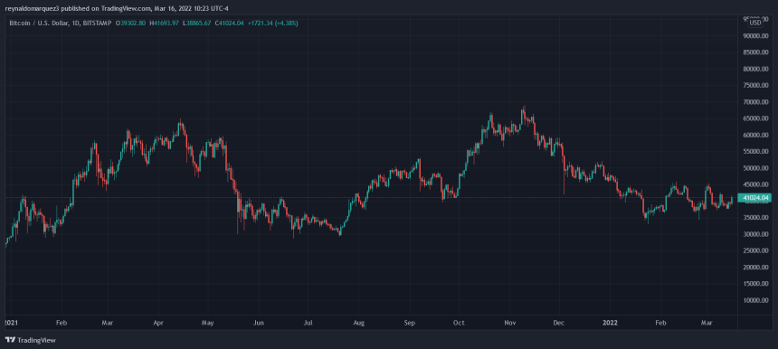This screenshot has width=778, height=349.
Task: Click the open value O39302.80
Action: click(131, 23)
